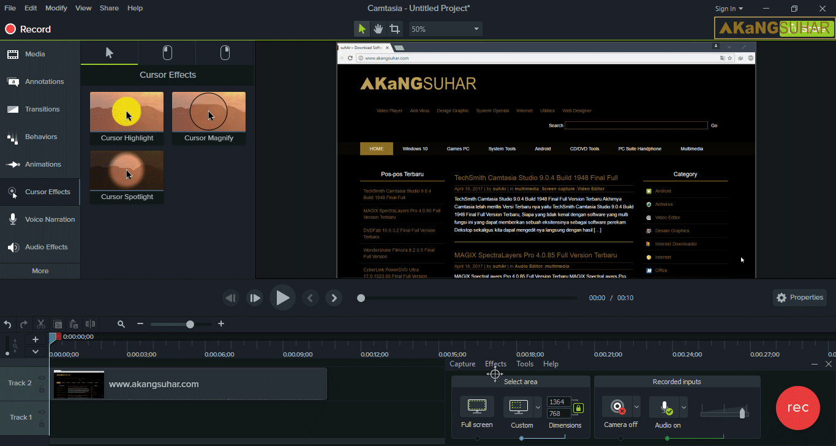Expand Custom area size dropdown arrow

tap(538, 407)
